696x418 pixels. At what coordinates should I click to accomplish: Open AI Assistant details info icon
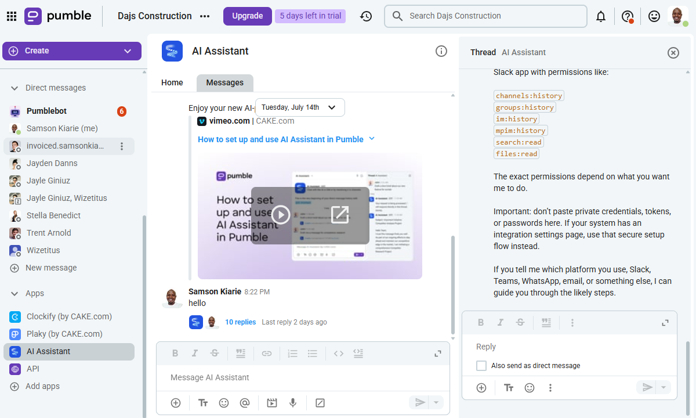tap(441, 51)
